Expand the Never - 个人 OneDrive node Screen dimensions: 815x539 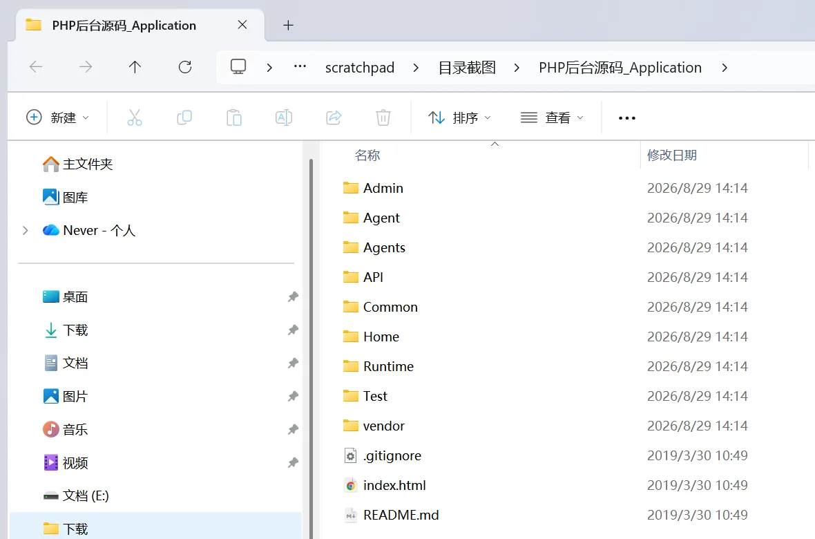click(25, 230)
